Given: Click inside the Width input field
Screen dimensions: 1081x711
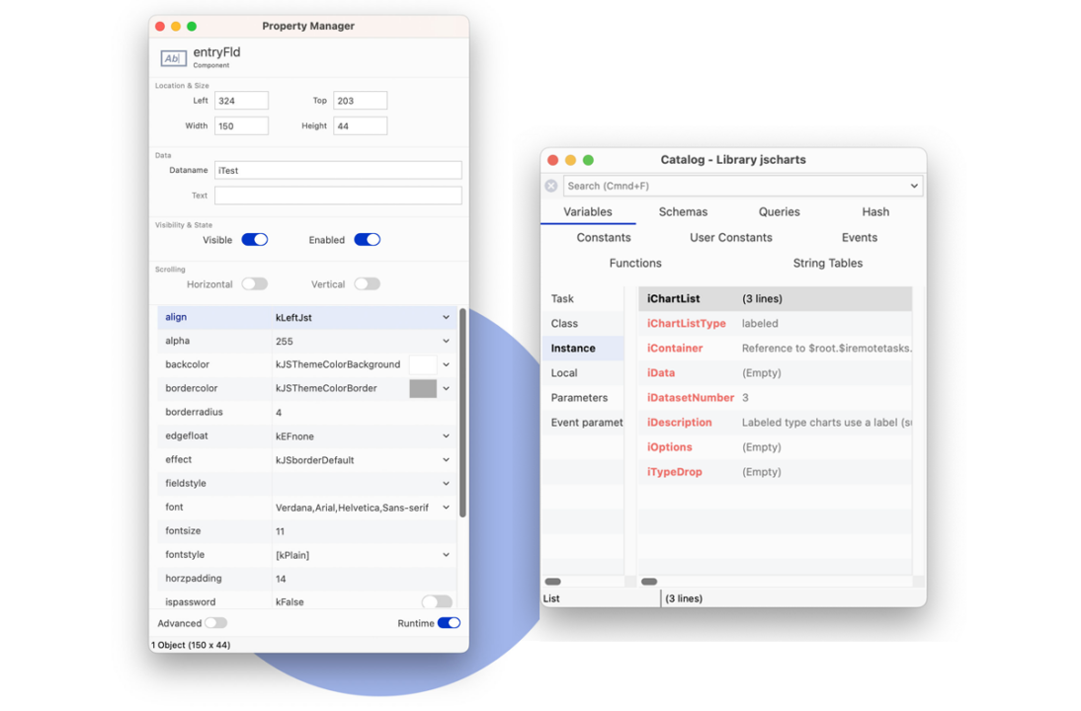Looking at the screenshot, I should click(x=242, y=125).
